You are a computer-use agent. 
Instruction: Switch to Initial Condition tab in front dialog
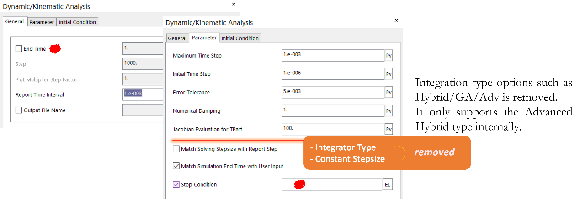[240, 38]
